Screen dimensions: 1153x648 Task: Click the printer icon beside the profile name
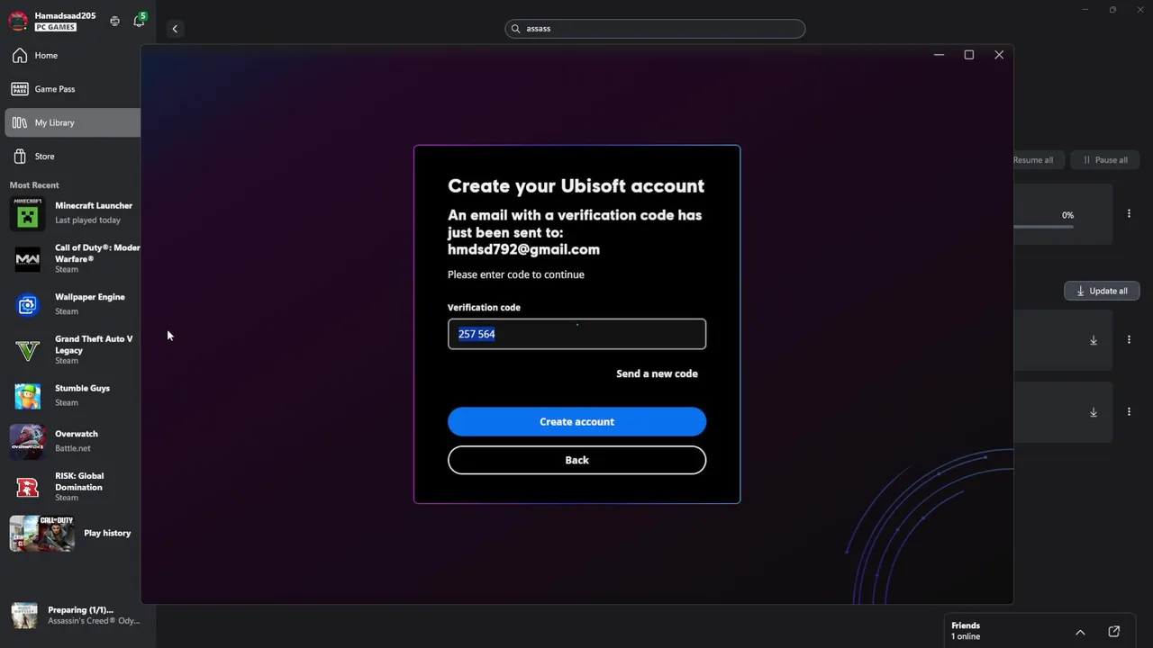point(114,21)
